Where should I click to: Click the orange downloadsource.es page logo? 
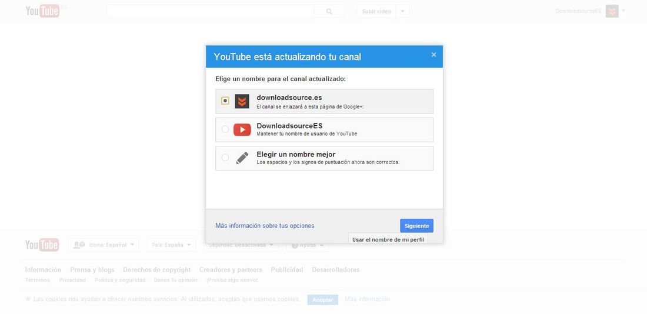pos(242,101)
